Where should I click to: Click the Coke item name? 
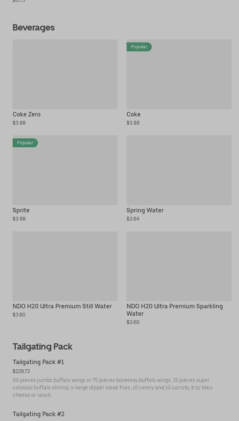pos(134,114)
